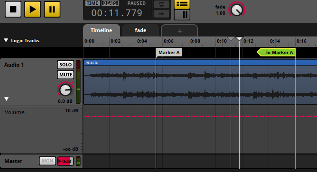The width and height of the screenshot is (317, 172).
Task: Click the Master track level meter
Action: point(78,161)
